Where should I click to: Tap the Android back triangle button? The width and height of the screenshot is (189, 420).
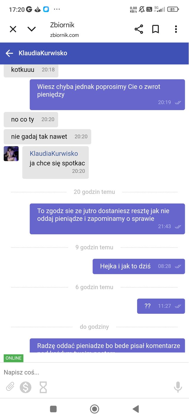tap(136, 409)
